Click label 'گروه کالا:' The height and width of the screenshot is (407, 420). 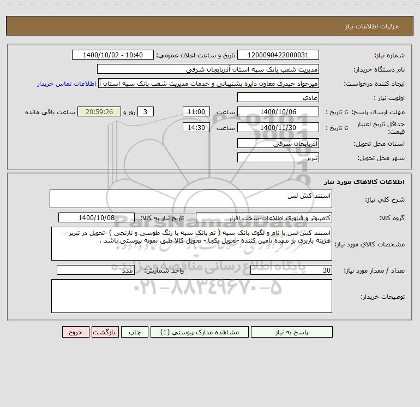392,218
